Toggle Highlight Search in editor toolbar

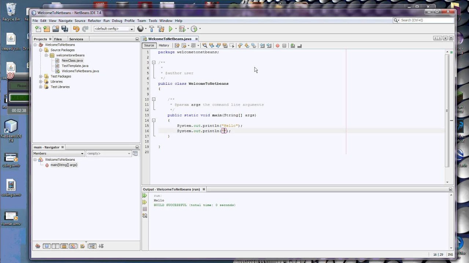pyautogui.click(x=225, y=46)
